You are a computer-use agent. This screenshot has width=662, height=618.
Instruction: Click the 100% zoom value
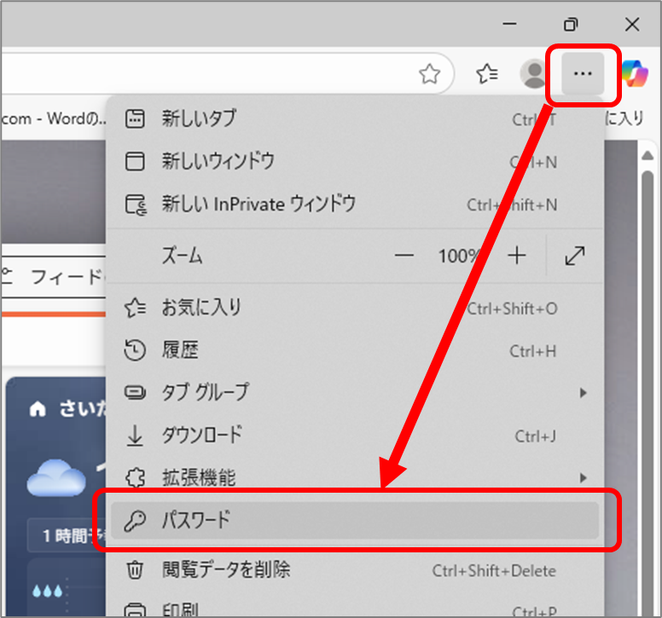(459, 256)
